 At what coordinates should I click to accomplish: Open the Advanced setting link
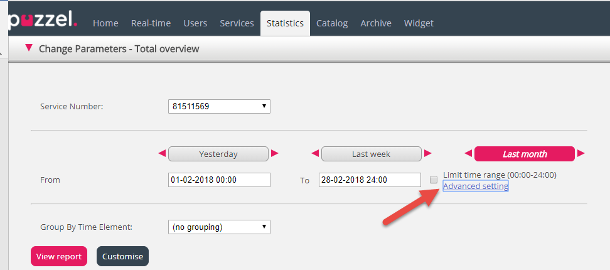475,186
